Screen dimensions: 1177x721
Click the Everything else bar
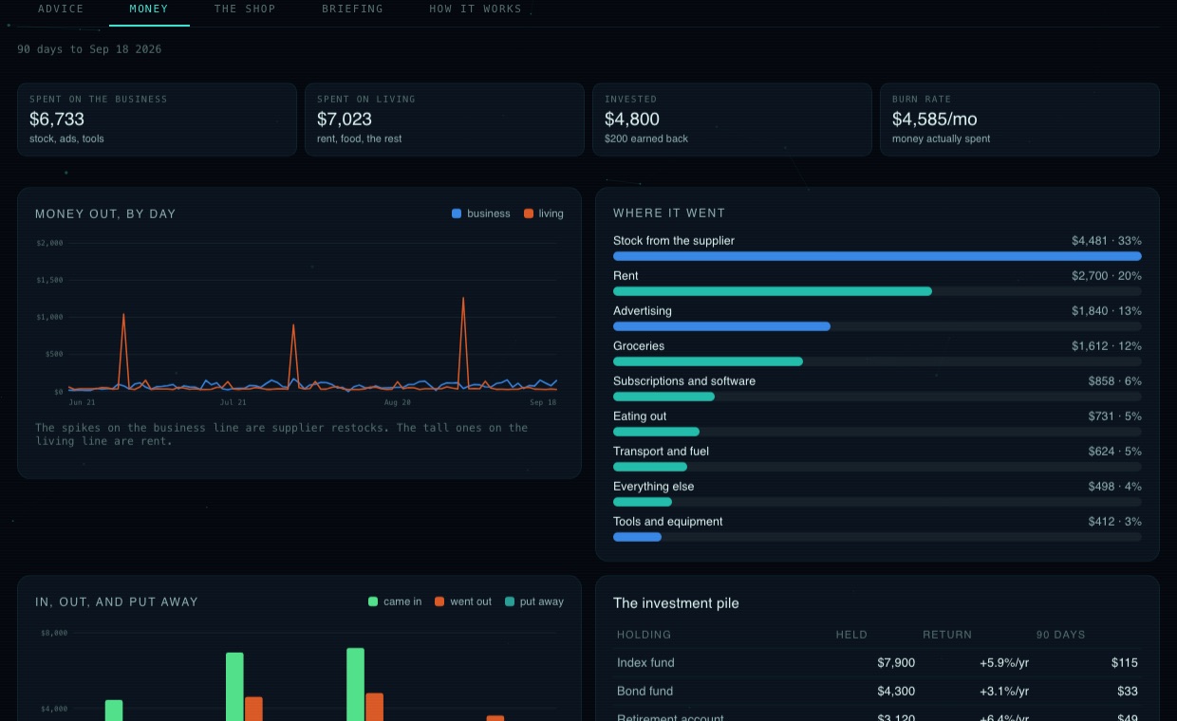(x=877, y=502)
